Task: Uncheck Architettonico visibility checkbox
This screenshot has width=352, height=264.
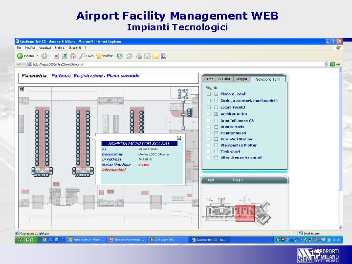Action: coord(216,114)
